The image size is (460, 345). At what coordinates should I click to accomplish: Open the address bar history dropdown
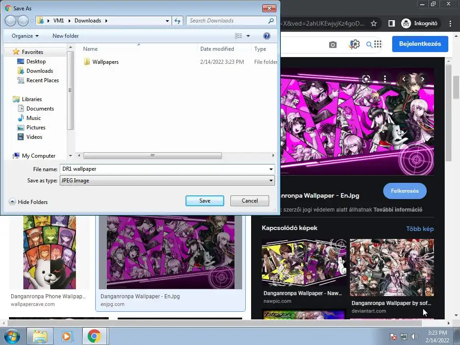167,21
